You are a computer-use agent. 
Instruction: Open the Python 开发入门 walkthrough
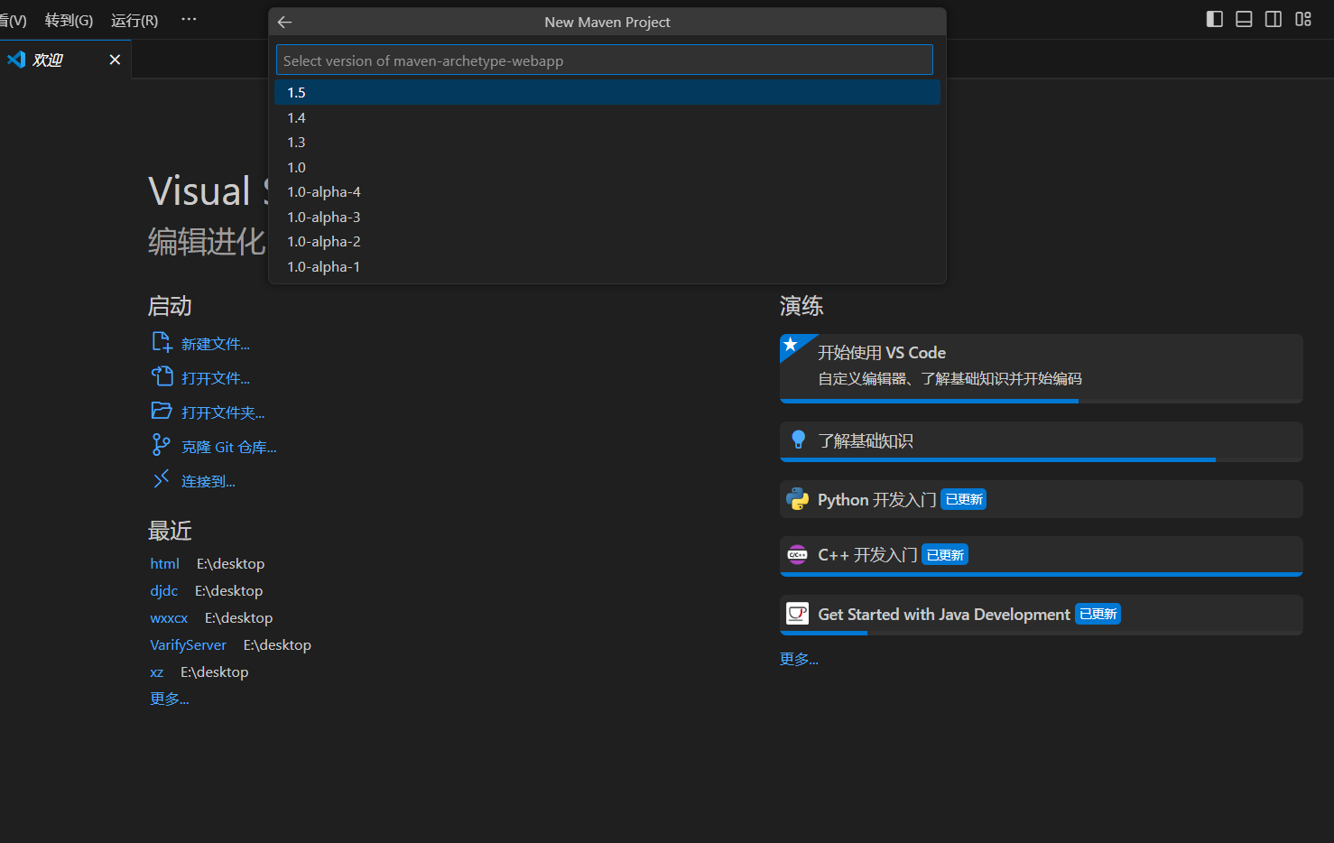1041,499
